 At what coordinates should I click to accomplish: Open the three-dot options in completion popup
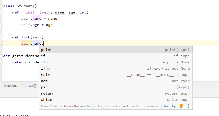189,106
